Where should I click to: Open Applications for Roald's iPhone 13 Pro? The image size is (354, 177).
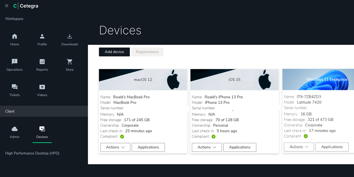click(x=240, y=147)
